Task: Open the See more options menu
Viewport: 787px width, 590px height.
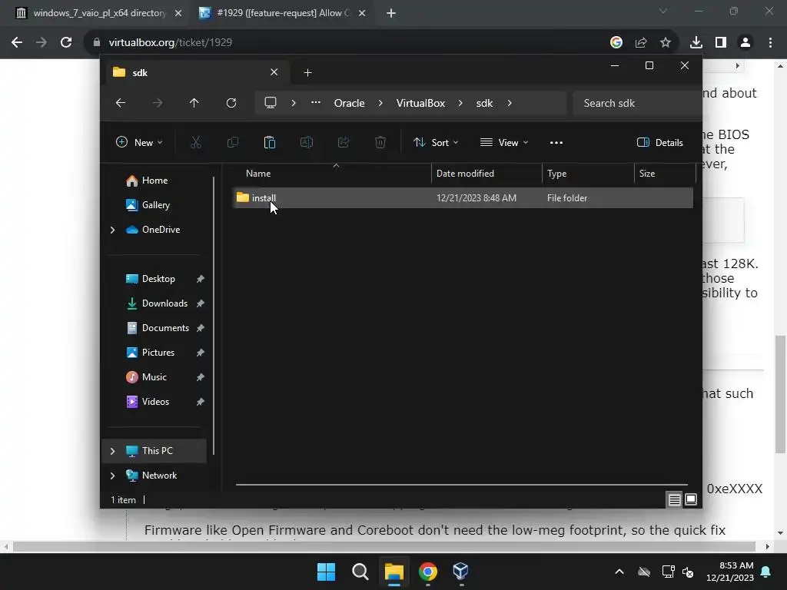Action: coord(556,142)
